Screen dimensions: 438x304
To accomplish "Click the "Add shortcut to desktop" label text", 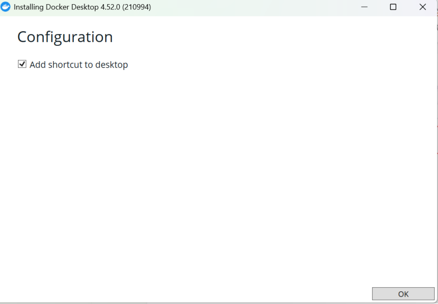I will click(79, 65).
